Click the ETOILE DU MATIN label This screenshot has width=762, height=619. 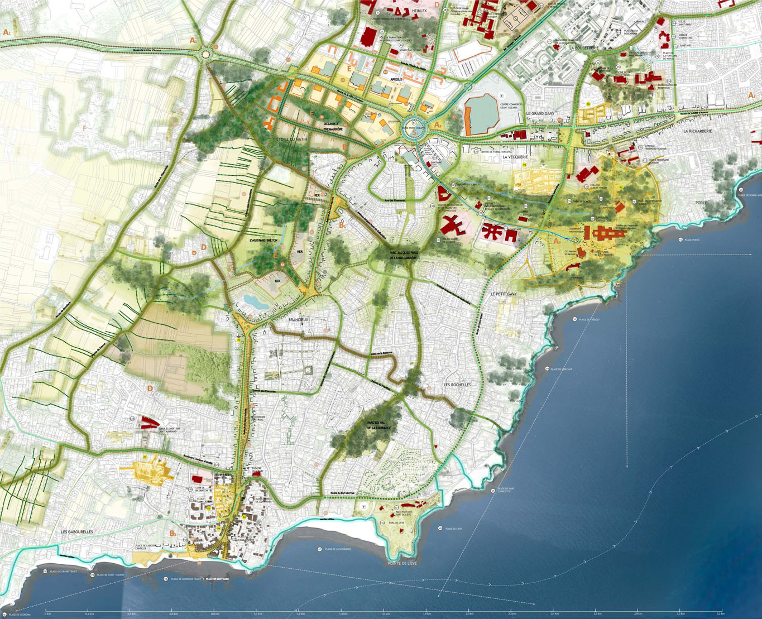[x=291, y=139]
